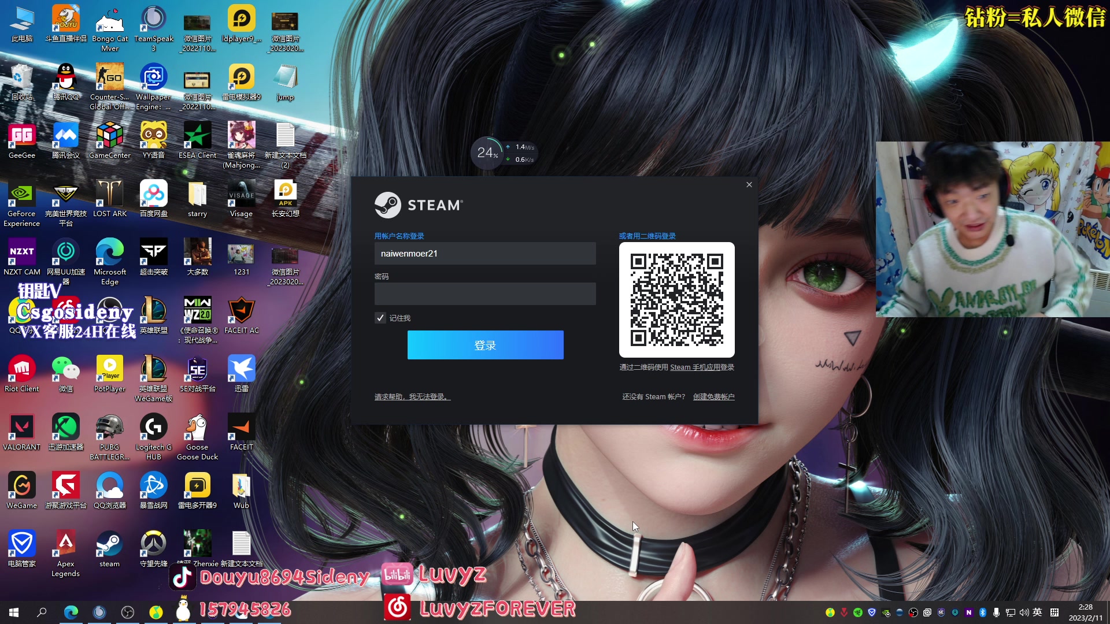Open Apex Legends desktop shortcut
The height and width of the screenshot is (624, 1110).
tap(65, 545)
